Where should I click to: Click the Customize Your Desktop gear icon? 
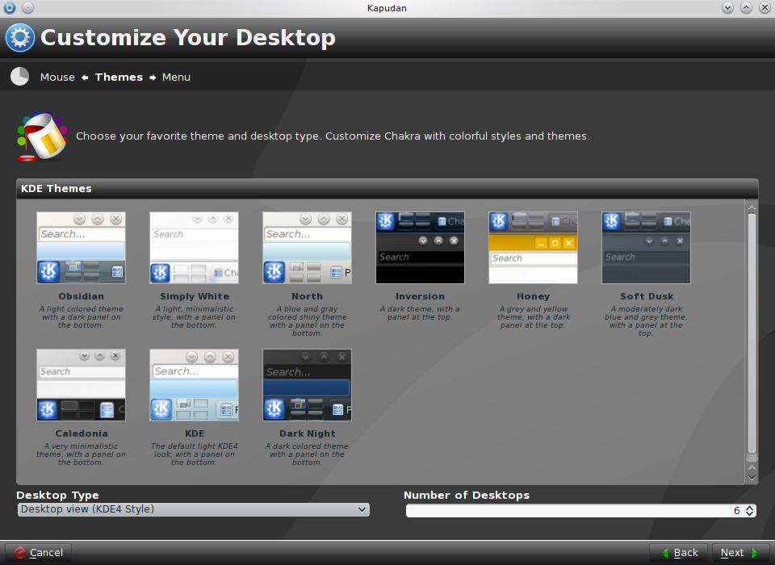pyautogui.click(x=20, y=38)
